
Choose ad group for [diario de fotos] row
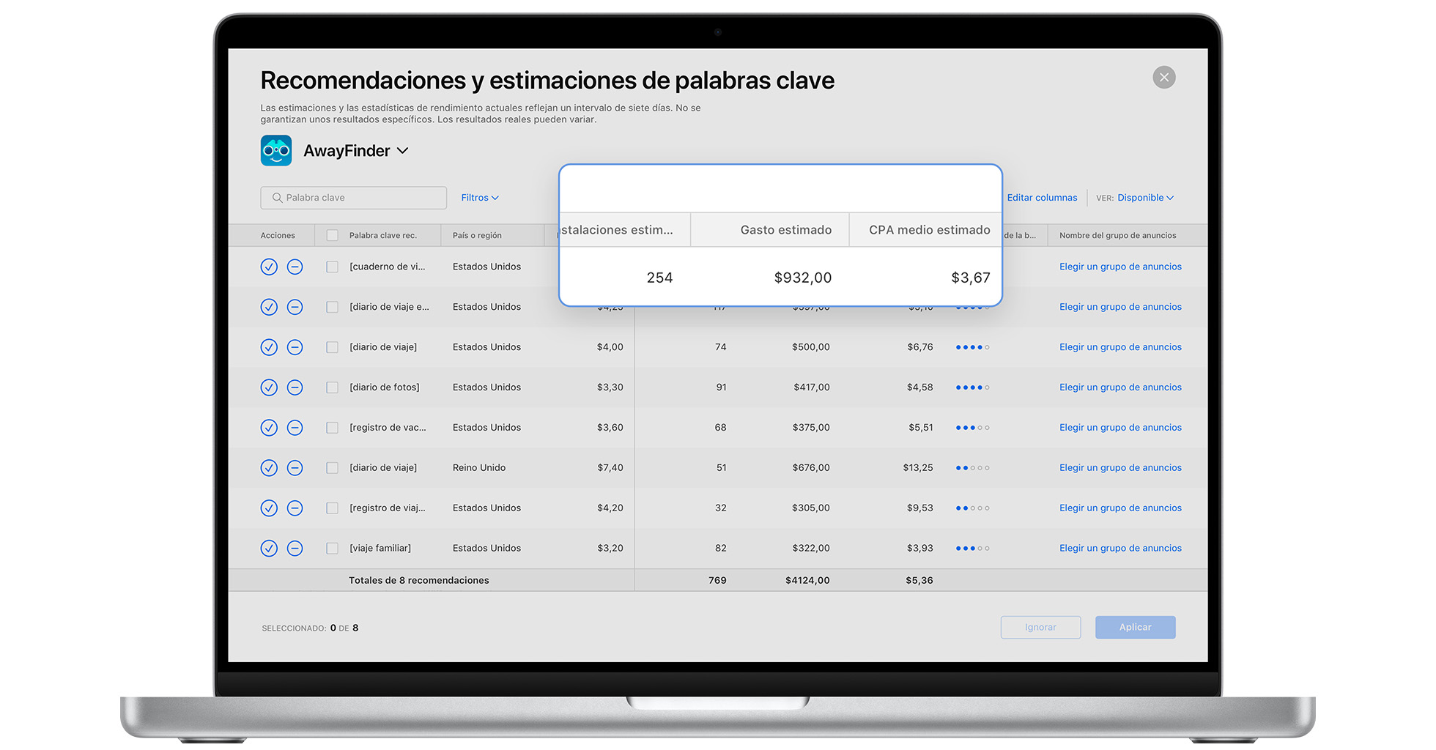tap(1120, 387)
